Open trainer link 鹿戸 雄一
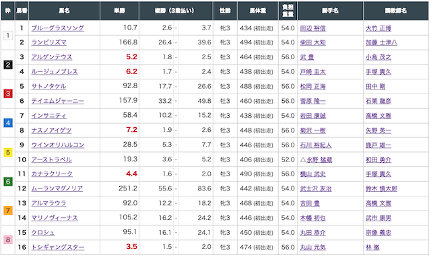 (378, 145)
